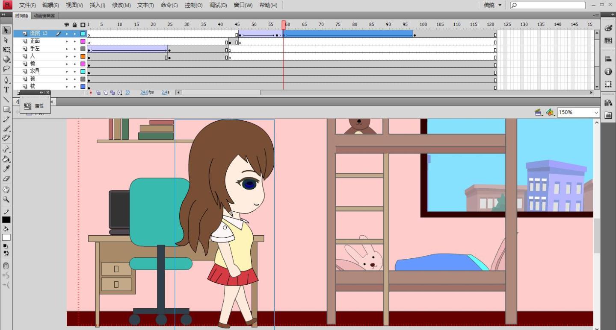Open the 控制(O) menu

193,5
